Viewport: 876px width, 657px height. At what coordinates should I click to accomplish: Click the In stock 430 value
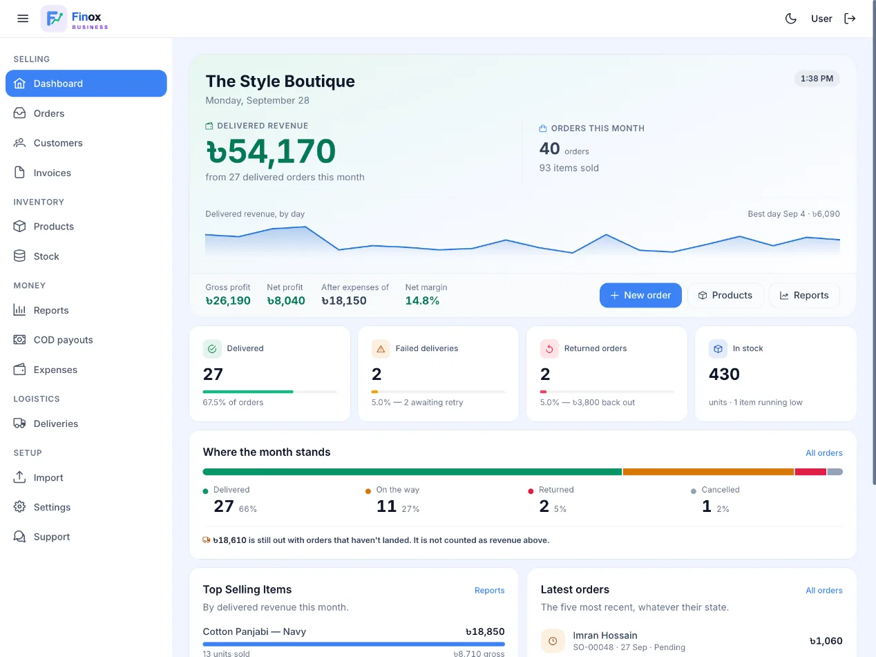(x=724, y=374)
